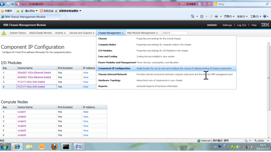Collapse the Chassis Management menu

click(x=111, y=33)
